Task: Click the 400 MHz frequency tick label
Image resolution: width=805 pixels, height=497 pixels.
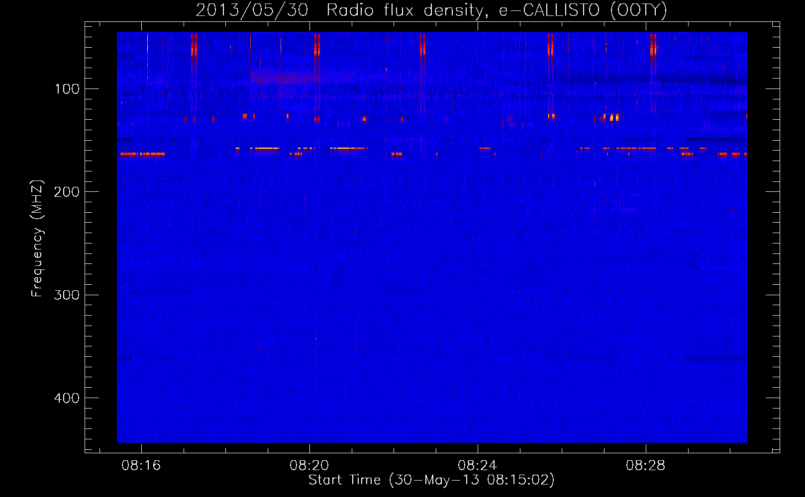Action: tap(67, 398)
